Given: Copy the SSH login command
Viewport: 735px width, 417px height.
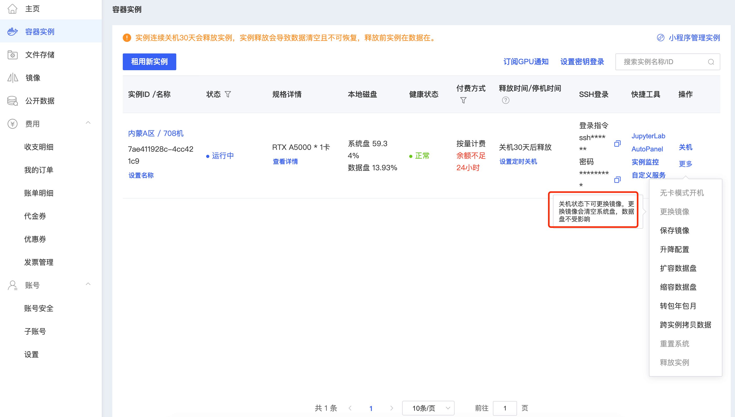Looking at the screenshot, I should pyautogui.click(x=617, y=144).
